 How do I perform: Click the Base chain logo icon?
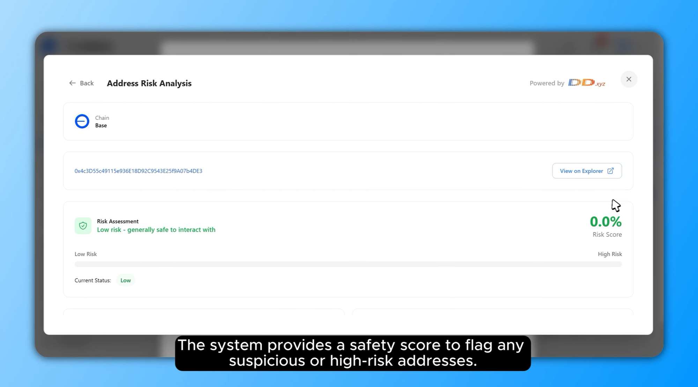pyautogui.click(x=82, y=121)
